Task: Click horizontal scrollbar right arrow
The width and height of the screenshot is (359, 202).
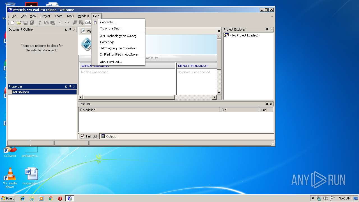Action: point(215,97)
